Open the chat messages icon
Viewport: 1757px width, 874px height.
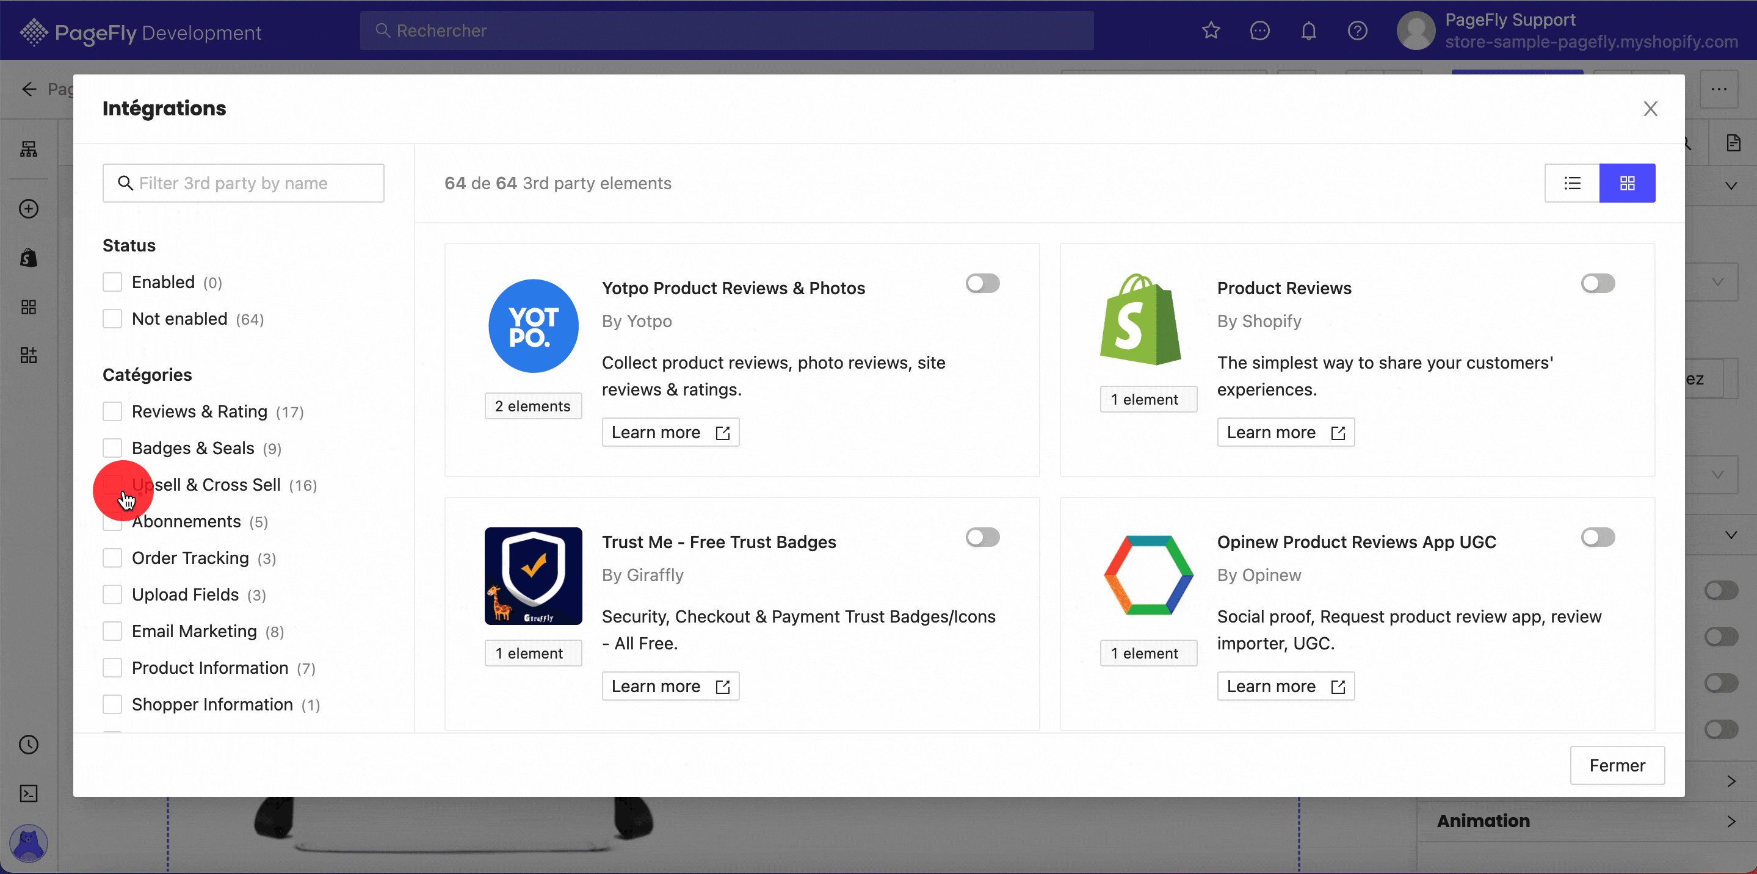coord(1260,31)
